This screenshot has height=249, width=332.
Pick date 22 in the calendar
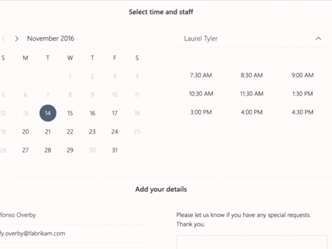pos(70,132)
